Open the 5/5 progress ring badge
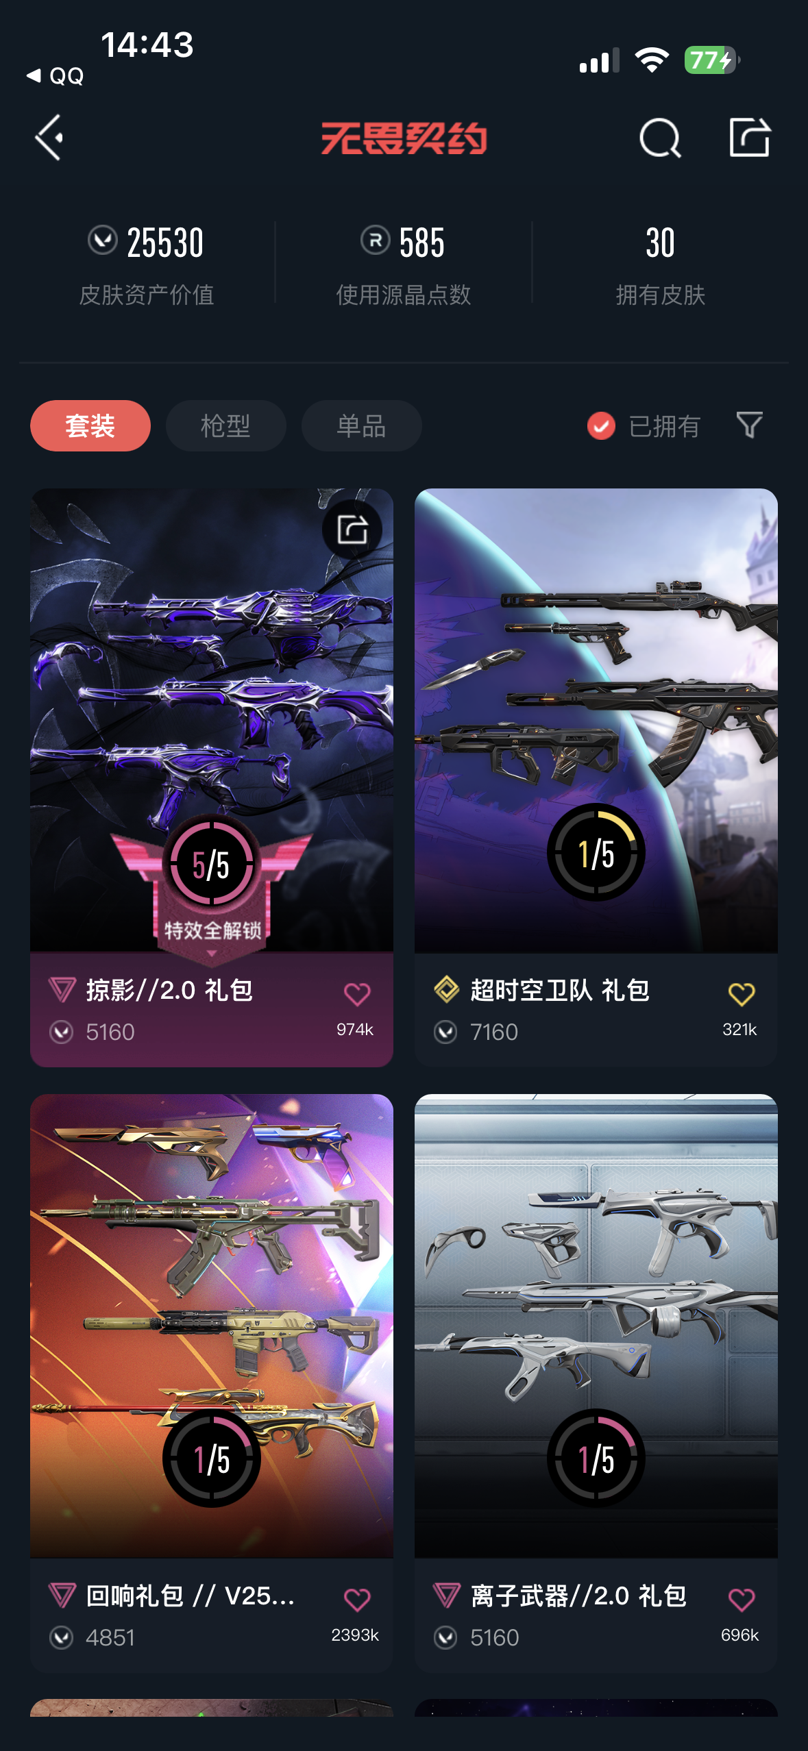 pyautogui.click(x=212, y=865)
